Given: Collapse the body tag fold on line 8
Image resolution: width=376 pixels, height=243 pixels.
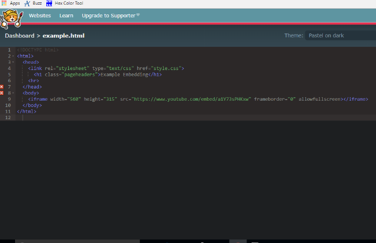Looking at the screenshot, I should (13, 93).
